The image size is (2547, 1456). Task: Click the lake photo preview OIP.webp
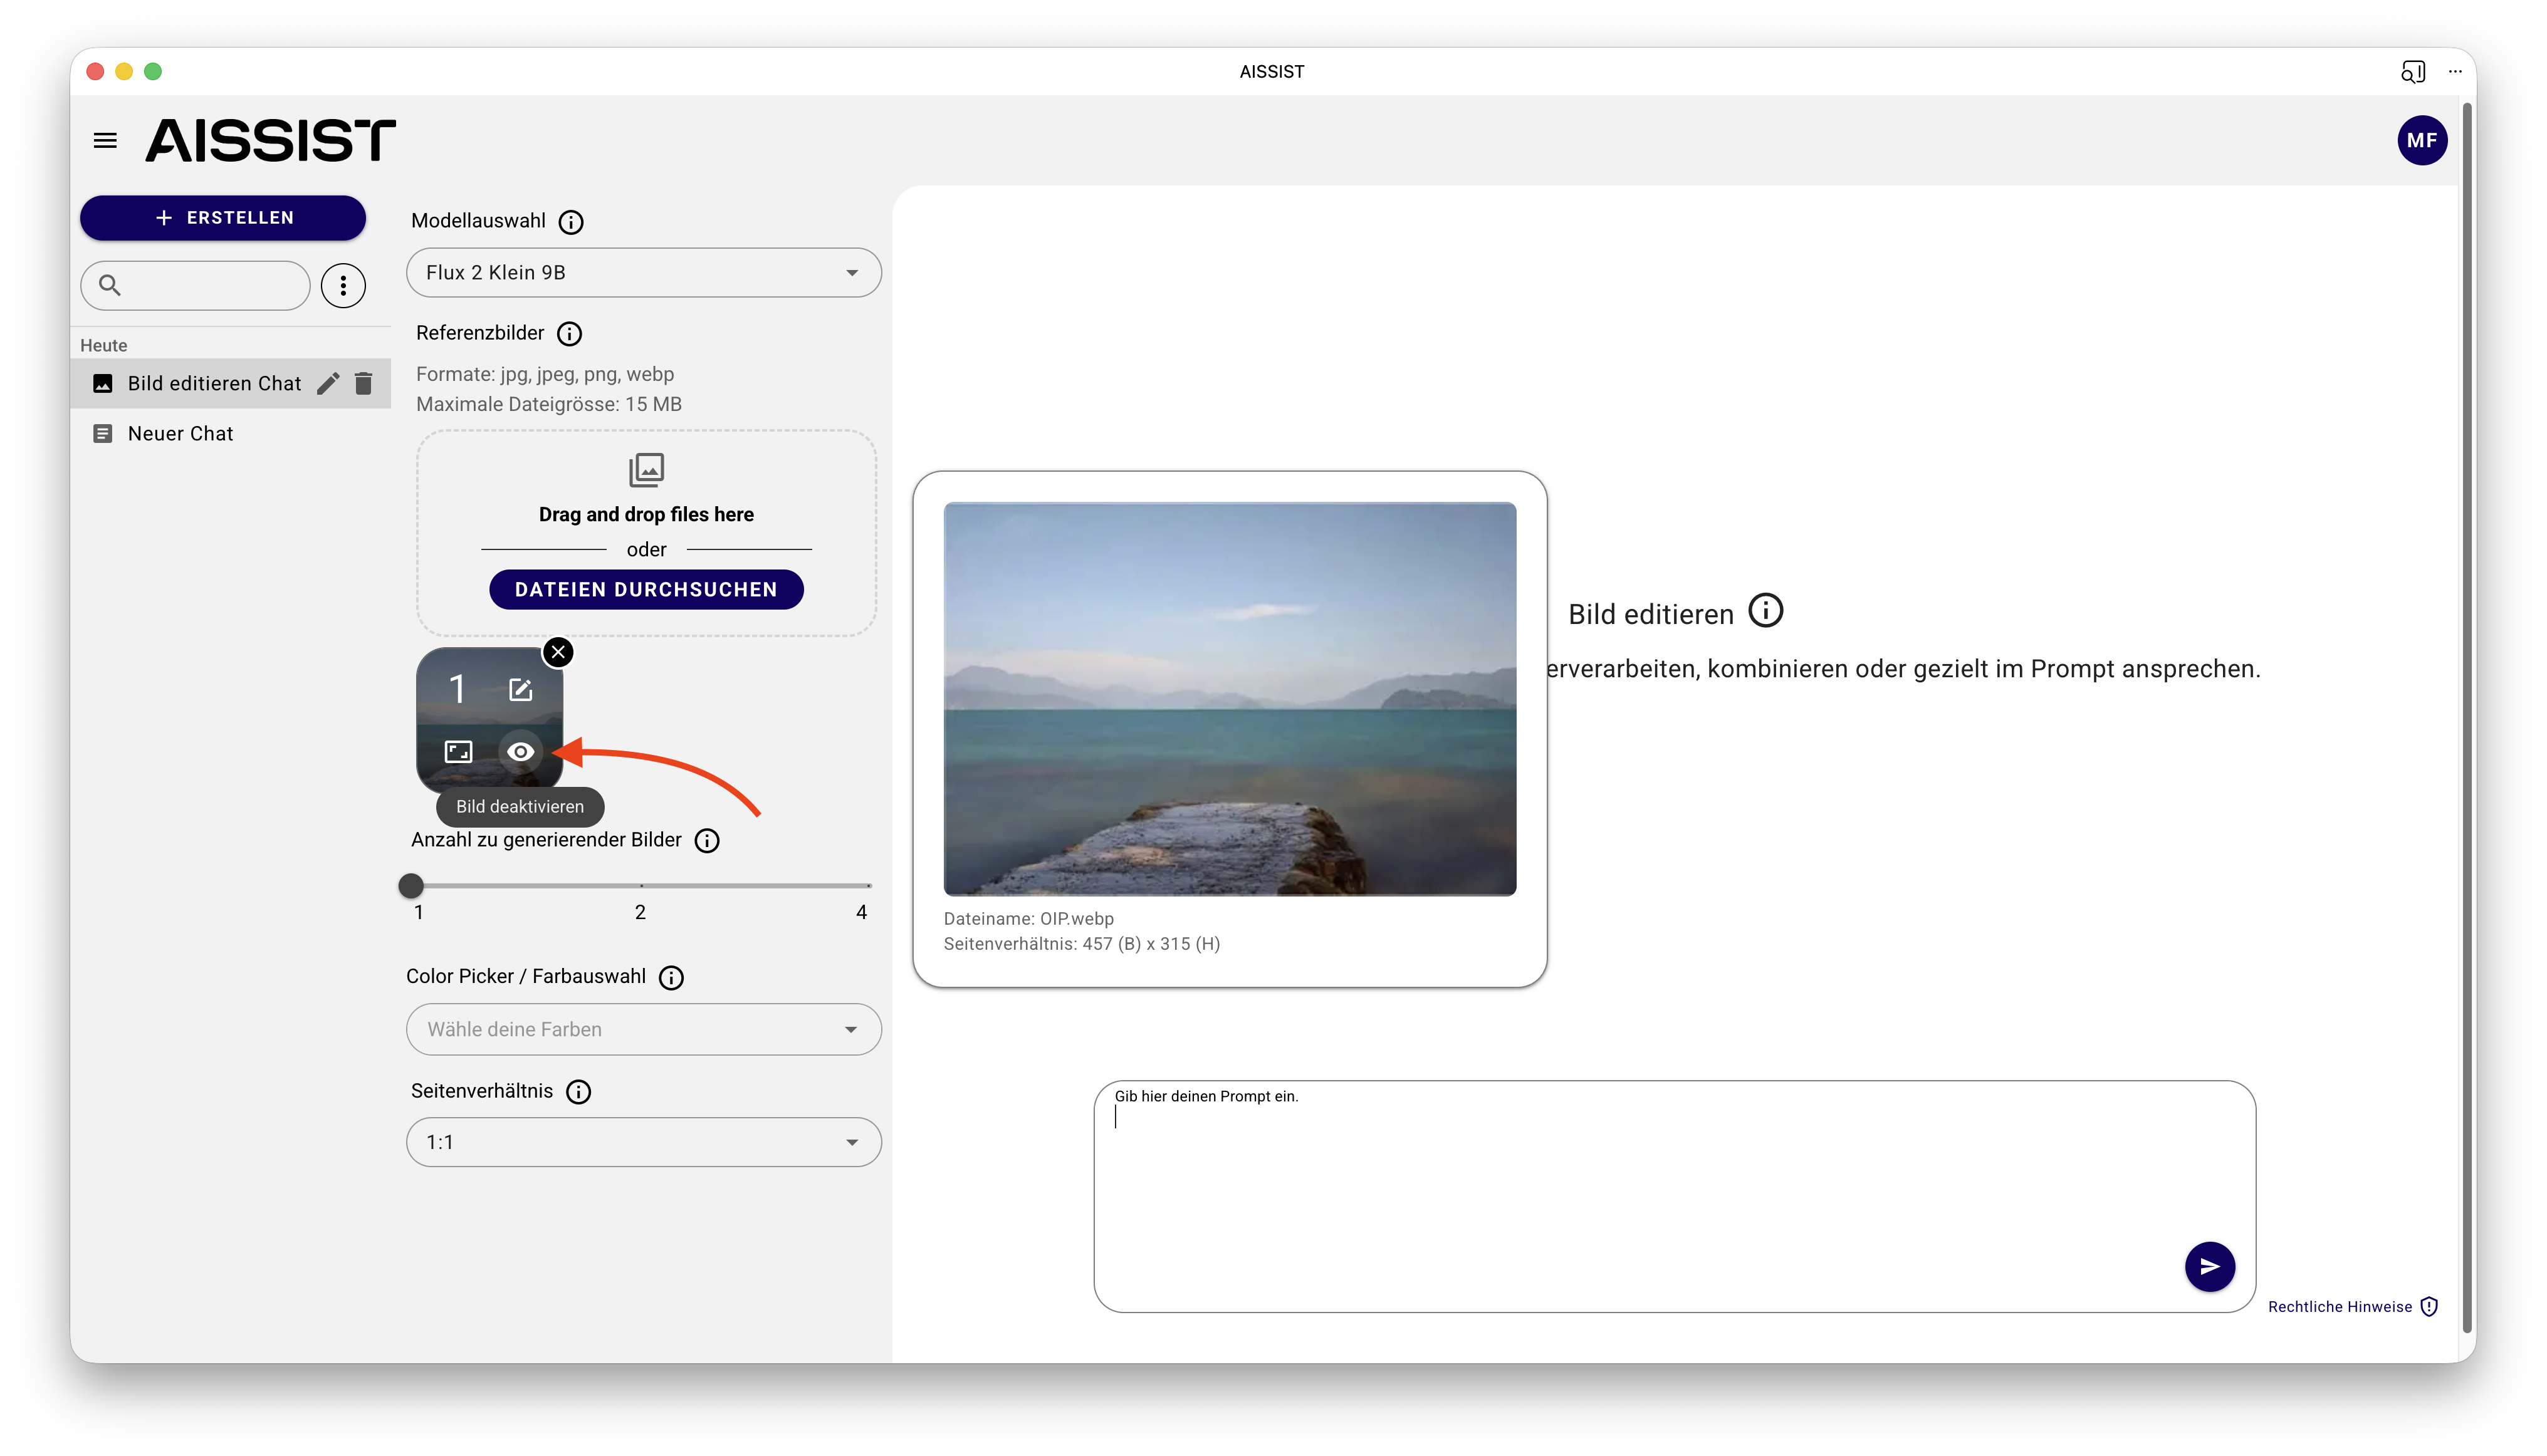(1230, 699)
